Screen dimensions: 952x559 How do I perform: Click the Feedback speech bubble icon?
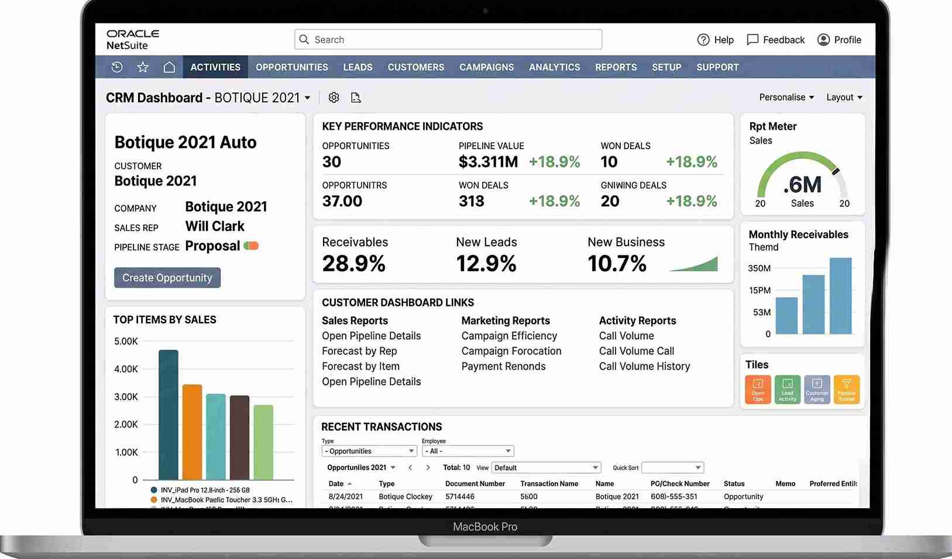[752, 40]
